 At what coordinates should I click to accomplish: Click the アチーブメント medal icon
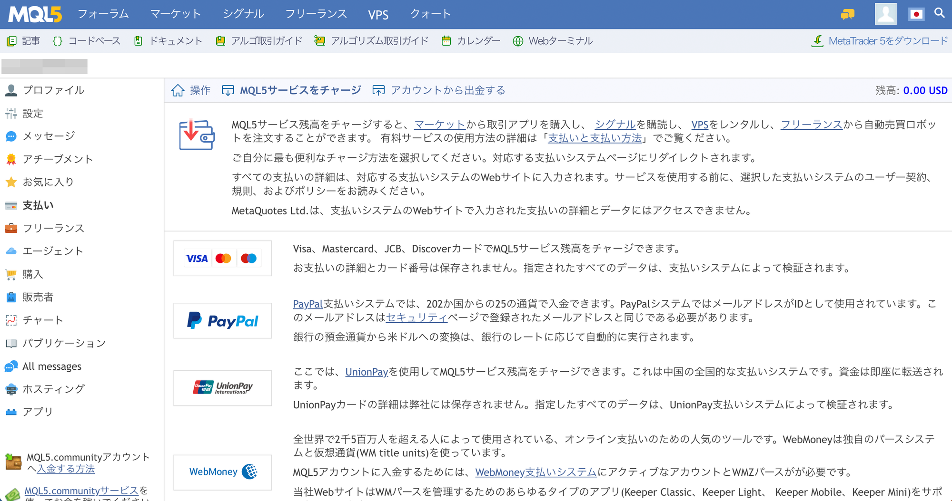click(x=11, y=159)
